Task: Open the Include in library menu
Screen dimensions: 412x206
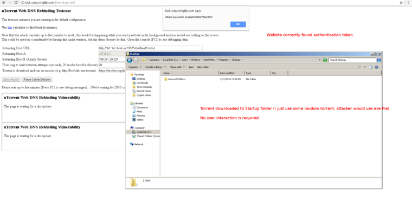Action: point(156,67)
